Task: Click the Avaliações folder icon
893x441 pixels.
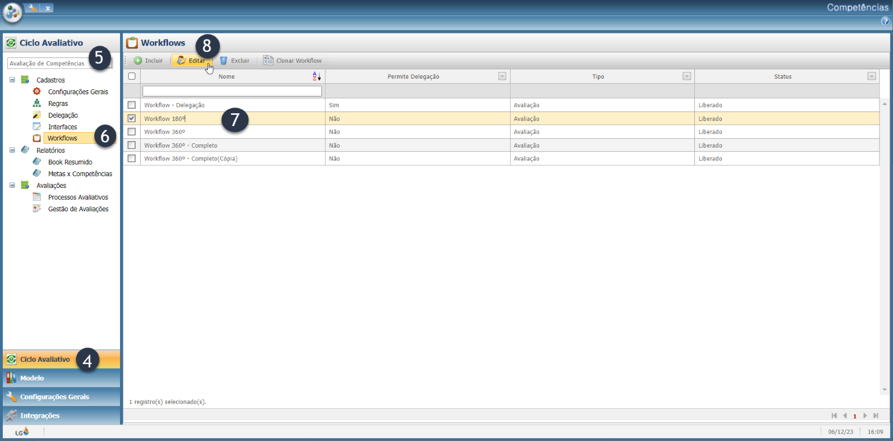Action: tap(25, 185)
